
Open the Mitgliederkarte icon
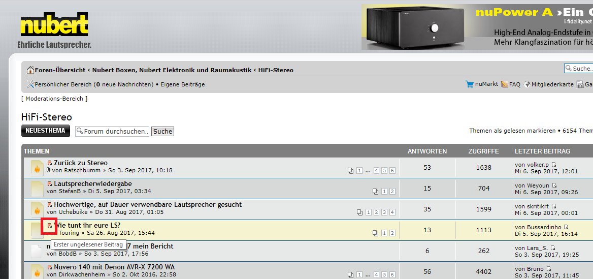tap(527, 84)
